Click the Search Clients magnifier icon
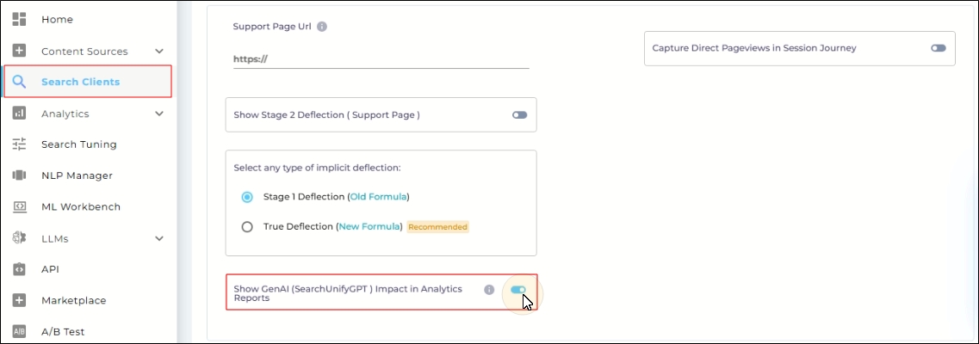979x344 pixels. click(19, 82)
